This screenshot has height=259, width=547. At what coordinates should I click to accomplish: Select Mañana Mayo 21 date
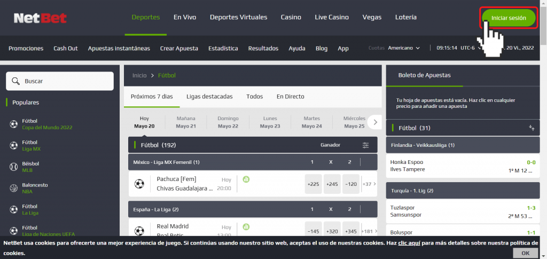coord(186,122)
